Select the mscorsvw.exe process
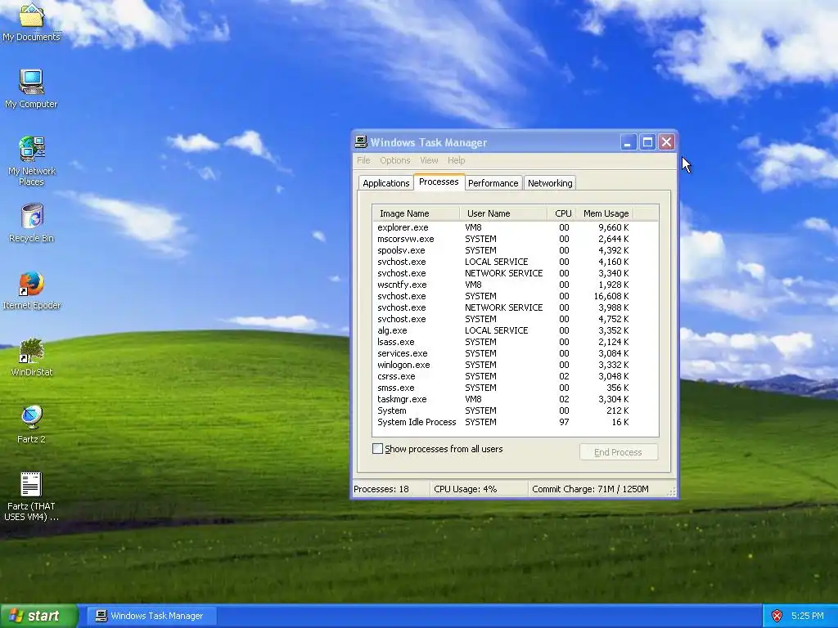The image size is (838, 628). (x=516, y=239)
